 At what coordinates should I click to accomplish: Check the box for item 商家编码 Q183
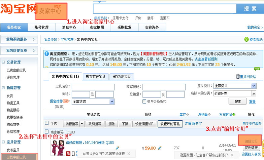[46, 131]
